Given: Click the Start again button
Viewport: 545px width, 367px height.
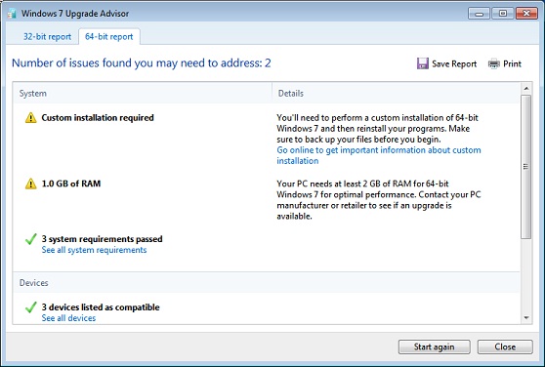Looking at the screenshot, I should (434, 347).
